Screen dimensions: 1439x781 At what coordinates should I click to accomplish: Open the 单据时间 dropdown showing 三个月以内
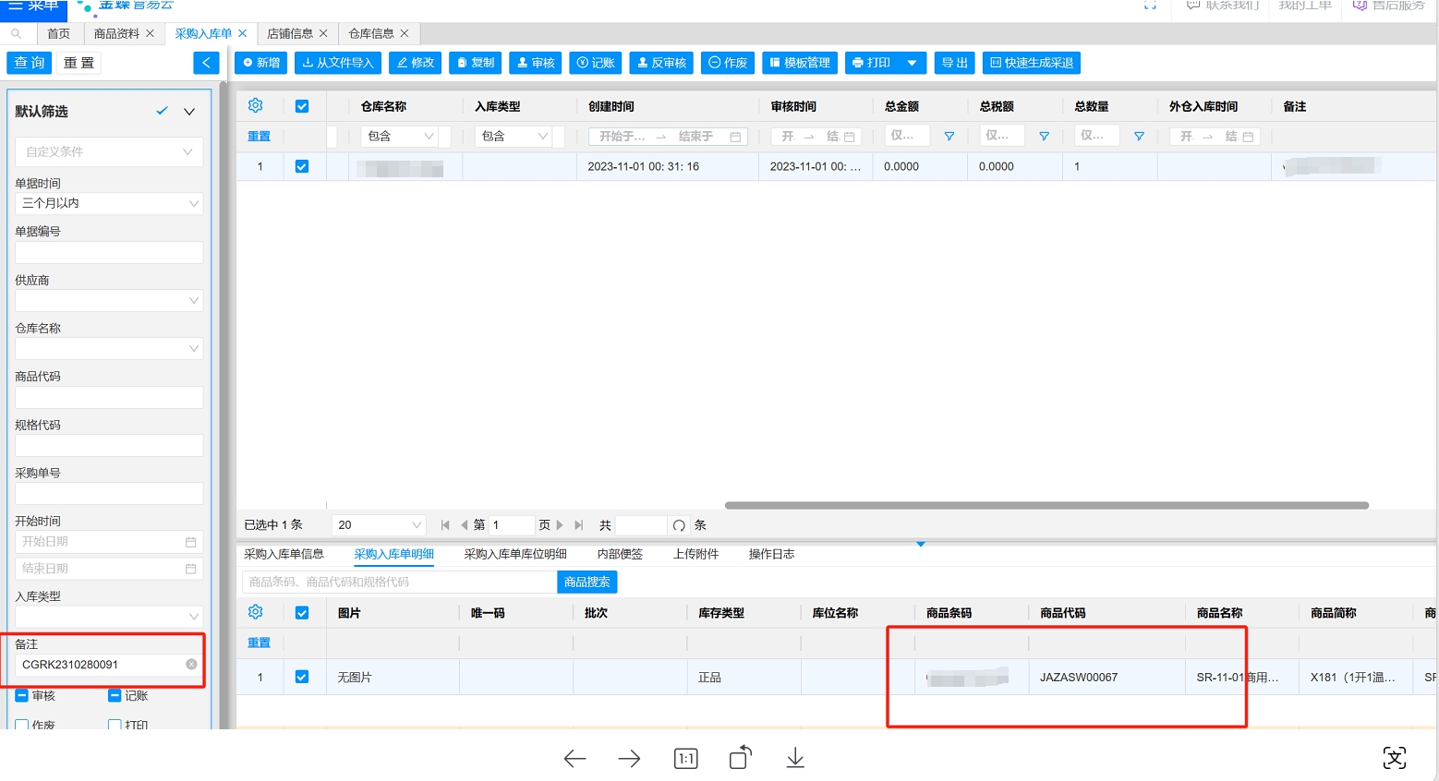pos(109,203)
